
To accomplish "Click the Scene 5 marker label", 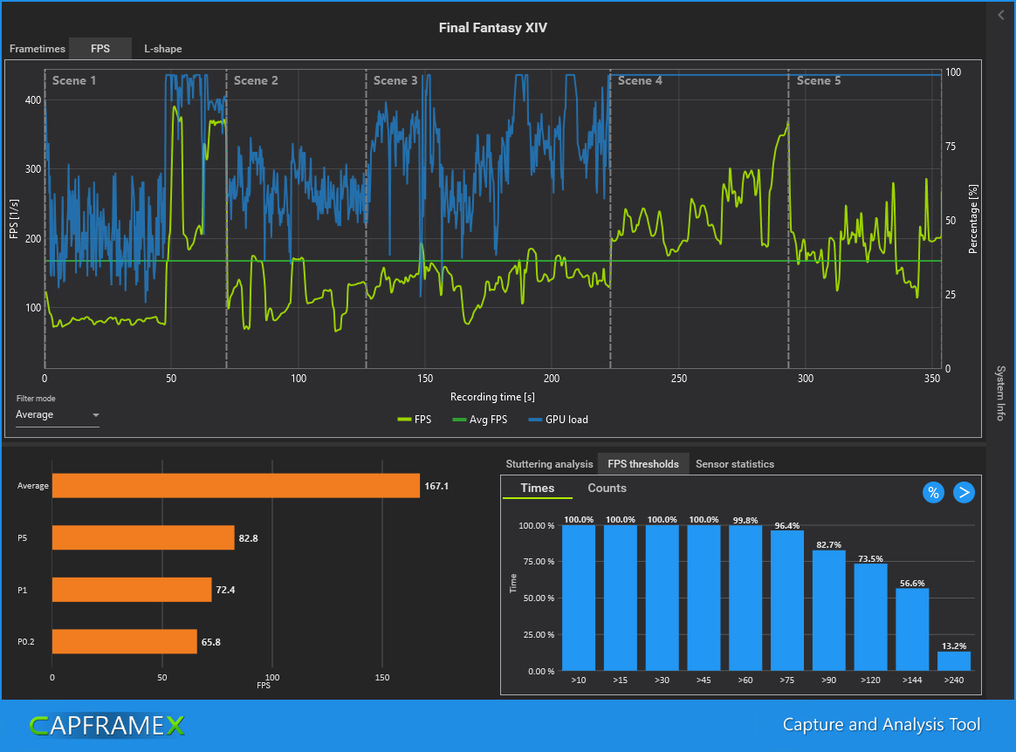I will [819, 80].
